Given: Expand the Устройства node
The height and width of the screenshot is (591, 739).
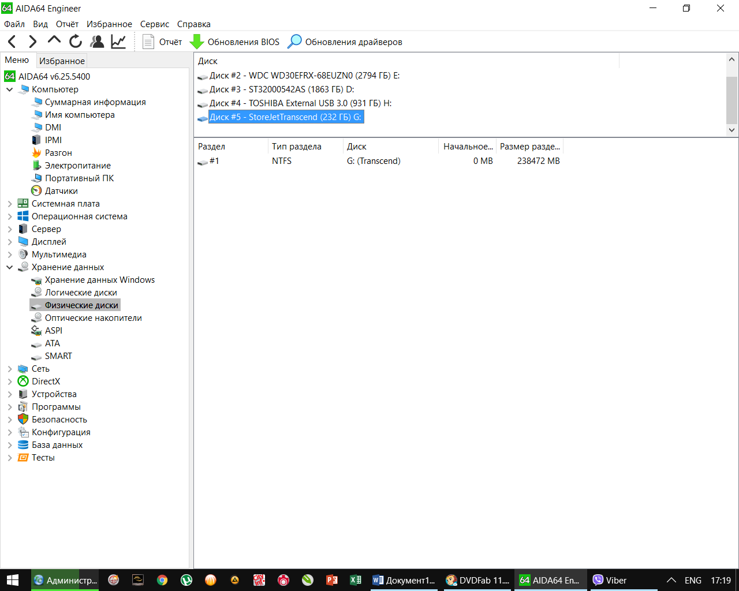Looking at the screenshot, I should (x=10, y=394).
